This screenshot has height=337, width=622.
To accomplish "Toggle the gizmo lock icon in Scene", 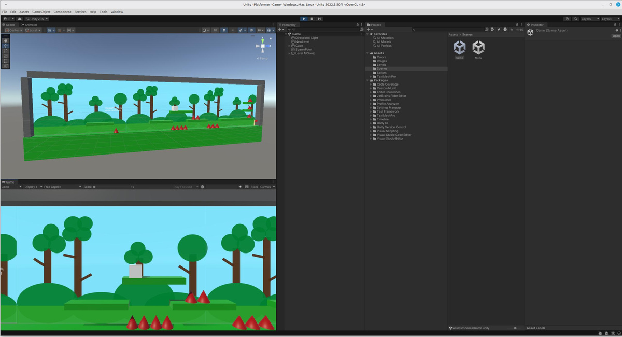I will [272, 37].
